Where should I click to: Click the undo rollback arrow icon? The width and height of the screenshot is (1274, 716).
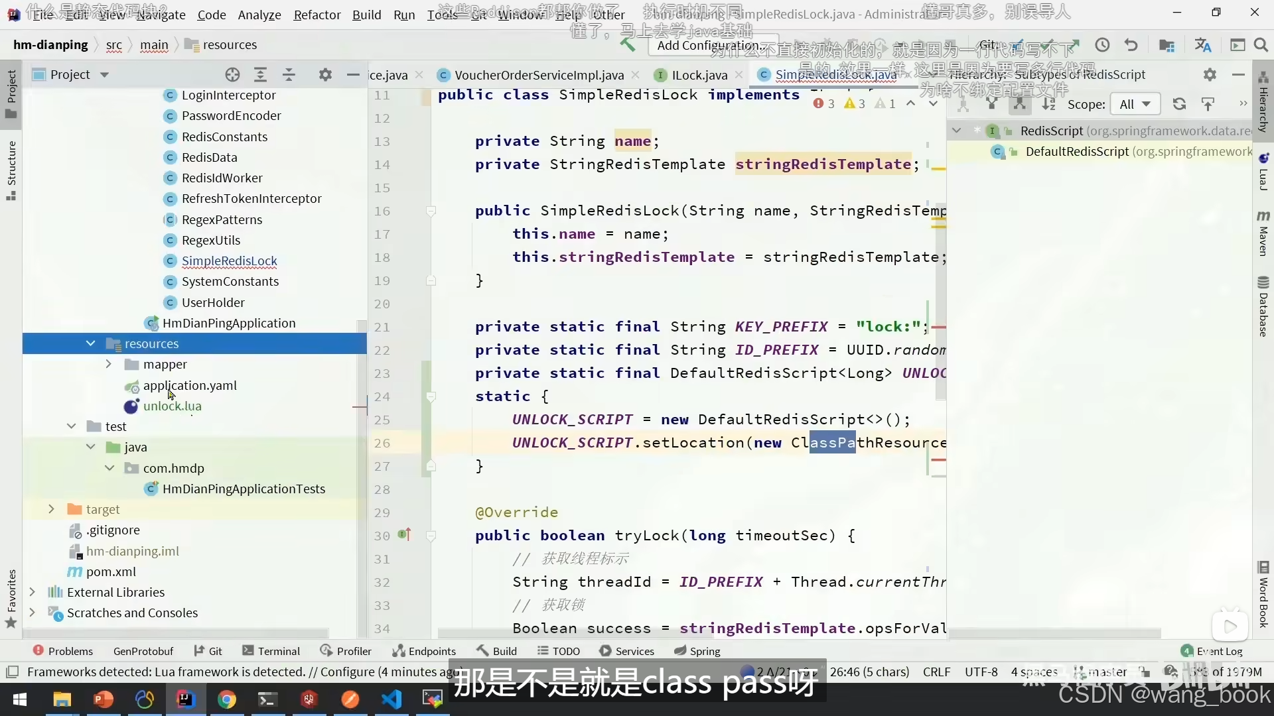(1131, 45)
